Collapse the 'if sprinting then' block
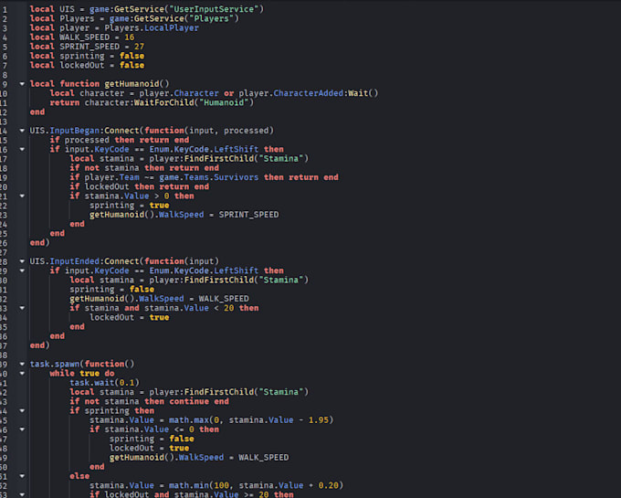The height and width of the screenshot is (498, 621). [22, 411]
